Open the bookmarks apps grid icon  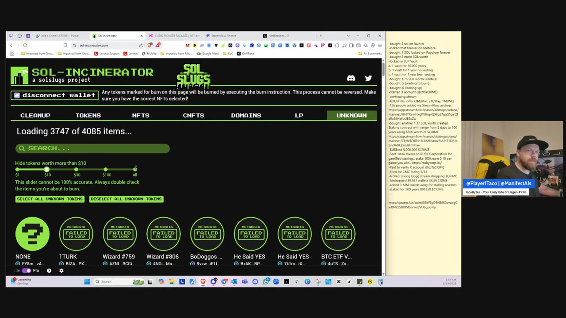point(12,53)
